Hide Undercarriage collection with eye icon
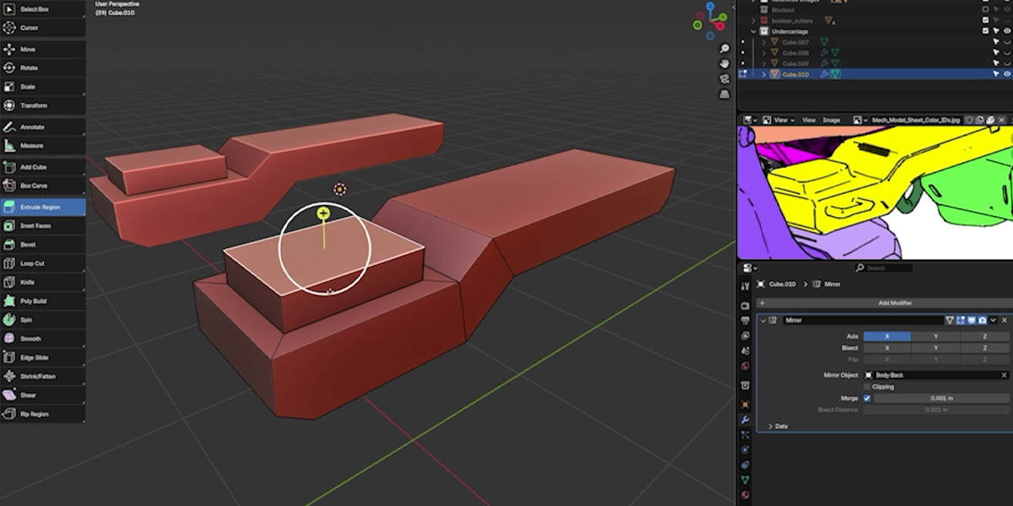The height and width of the screenshot is (506, 1013). pos(1006,31)
